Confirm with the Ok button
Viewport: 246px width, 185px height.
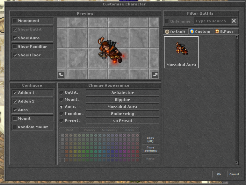219,174
